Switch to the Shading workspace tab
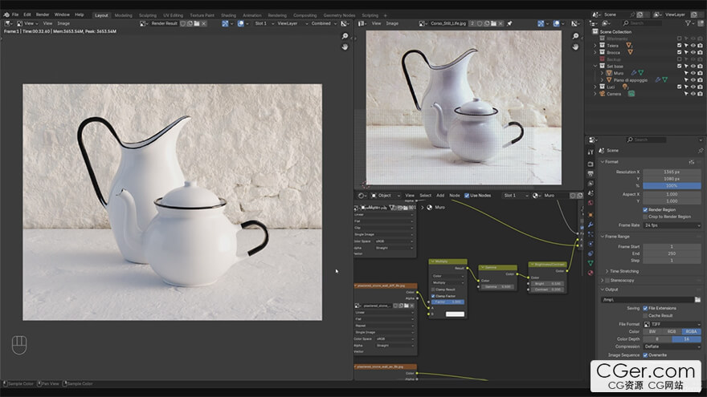The height and width of the screenshot is (397, 707). tap(229, 14)
